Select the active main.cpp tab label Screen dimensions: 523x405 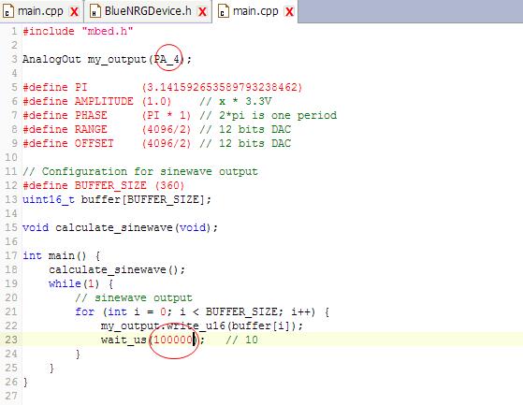click(255, 11)
